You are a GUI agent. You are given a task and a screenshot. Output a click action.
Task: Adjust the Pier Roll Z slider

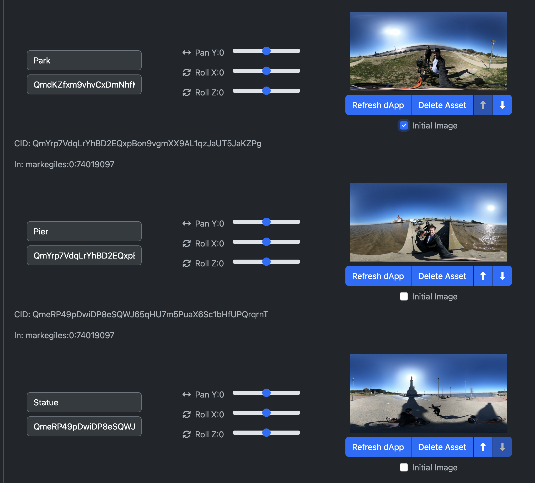point(266,262)
